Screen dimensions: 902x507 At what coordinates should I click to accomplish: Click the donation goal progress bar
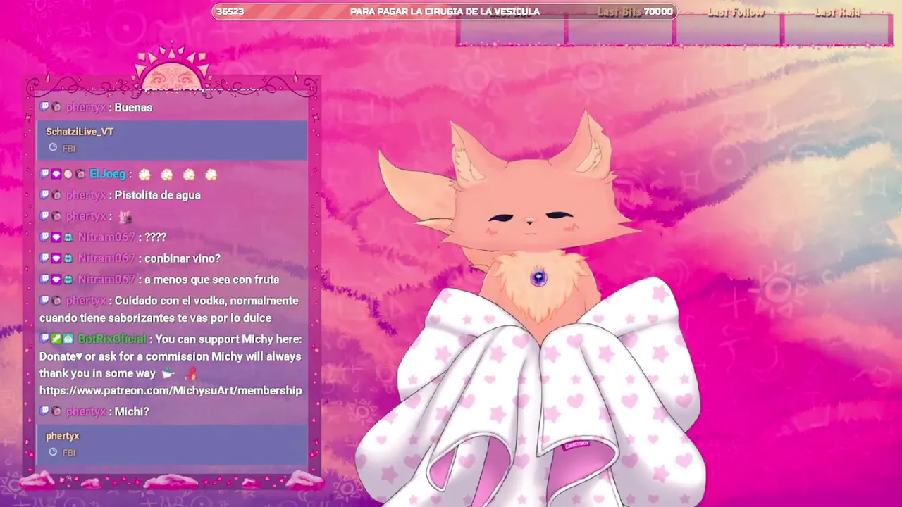click(x=444, y=11)
